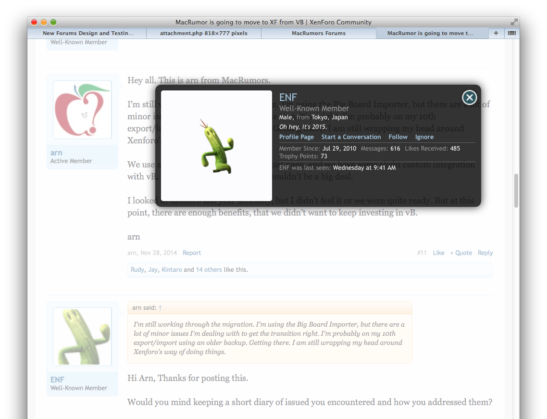Click Tokyo, Japan location text
Image resolution: width=547 pixels, height=419 pixels.
pos(329,117)
